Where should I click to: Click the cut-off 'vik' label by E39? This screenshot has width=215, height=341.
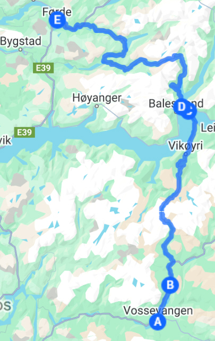point(5,140)
